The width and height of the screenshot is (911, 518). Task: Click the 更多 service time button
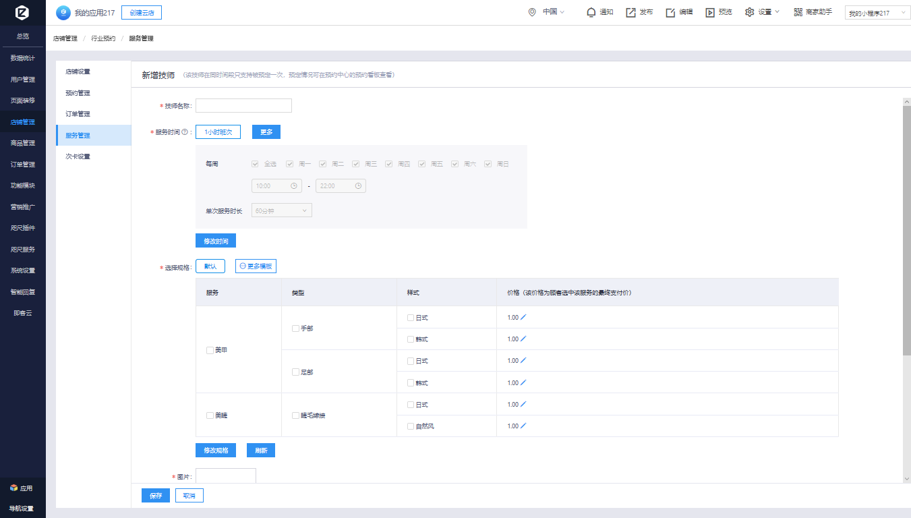click(x=266, y=132)
